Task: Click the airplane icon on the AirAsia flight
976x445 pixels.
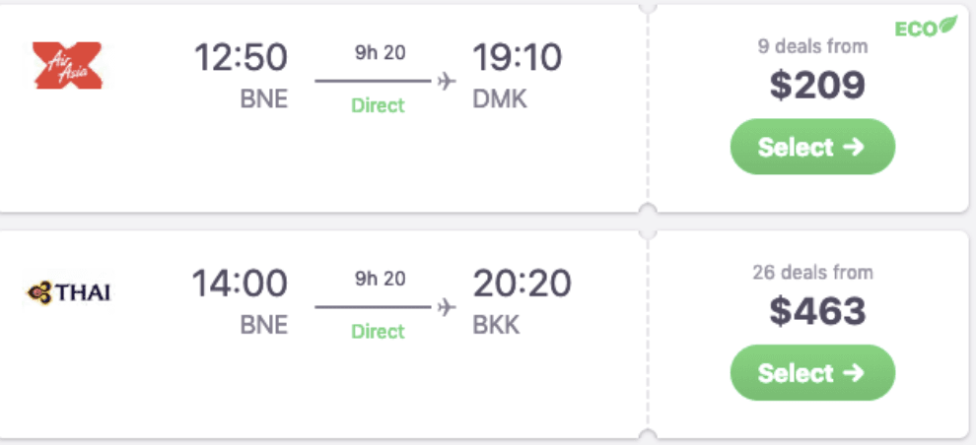Action: point(447,81)
